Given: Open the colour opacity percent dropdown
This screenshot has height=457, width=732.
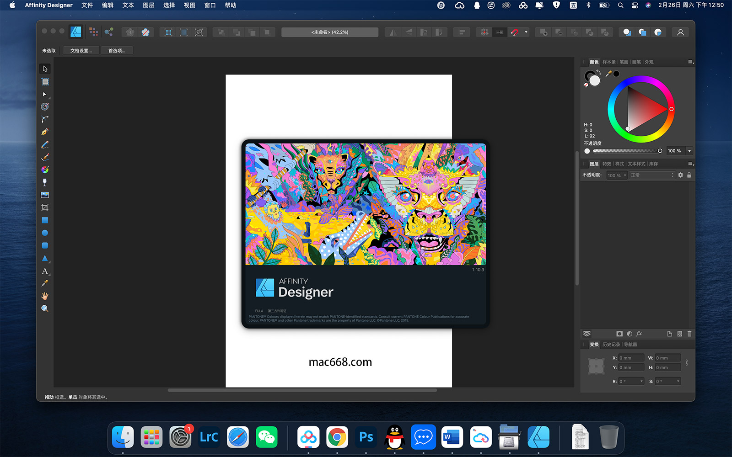Looking at the screenshot, I should coord(689,151).
